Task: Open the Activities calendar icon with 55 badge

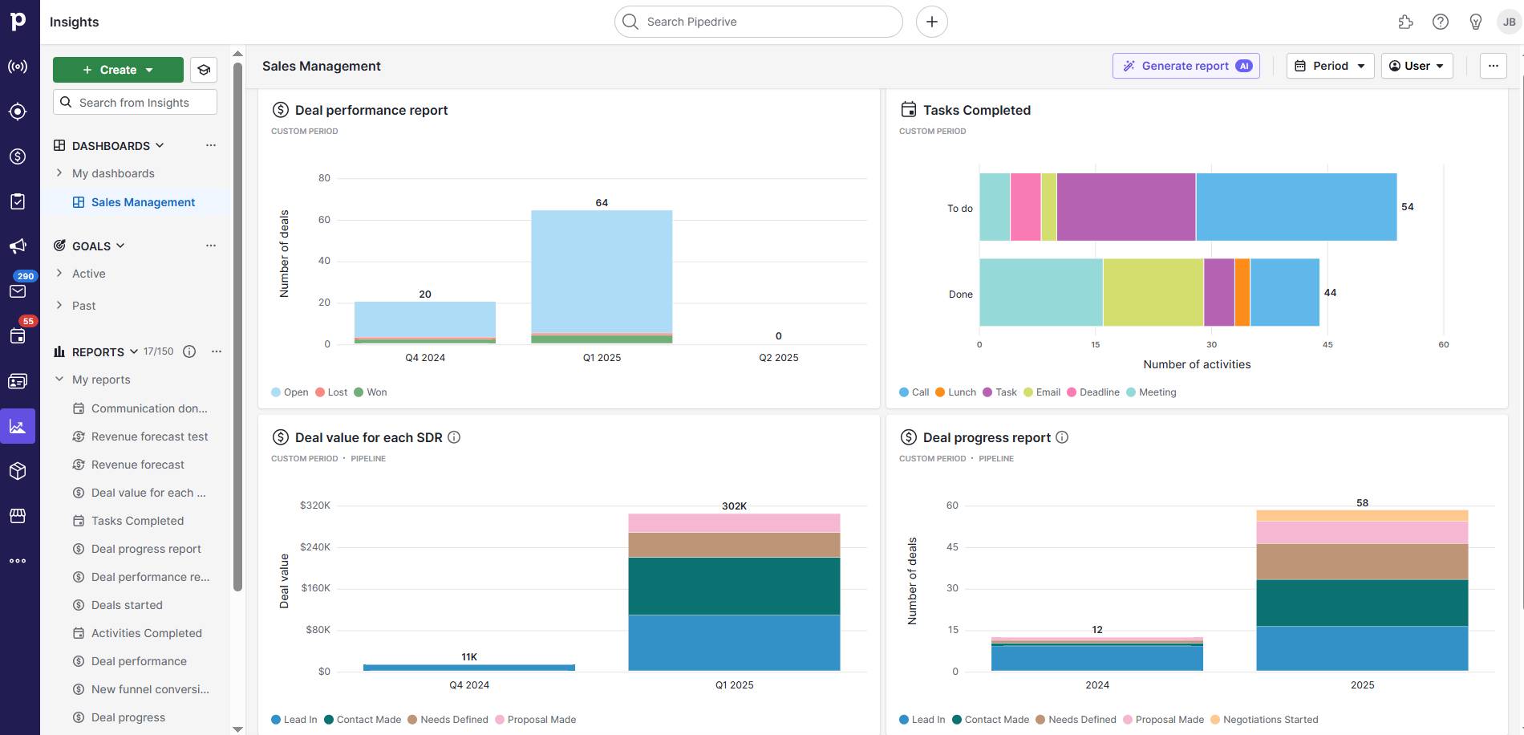Action: pos(17,335)
